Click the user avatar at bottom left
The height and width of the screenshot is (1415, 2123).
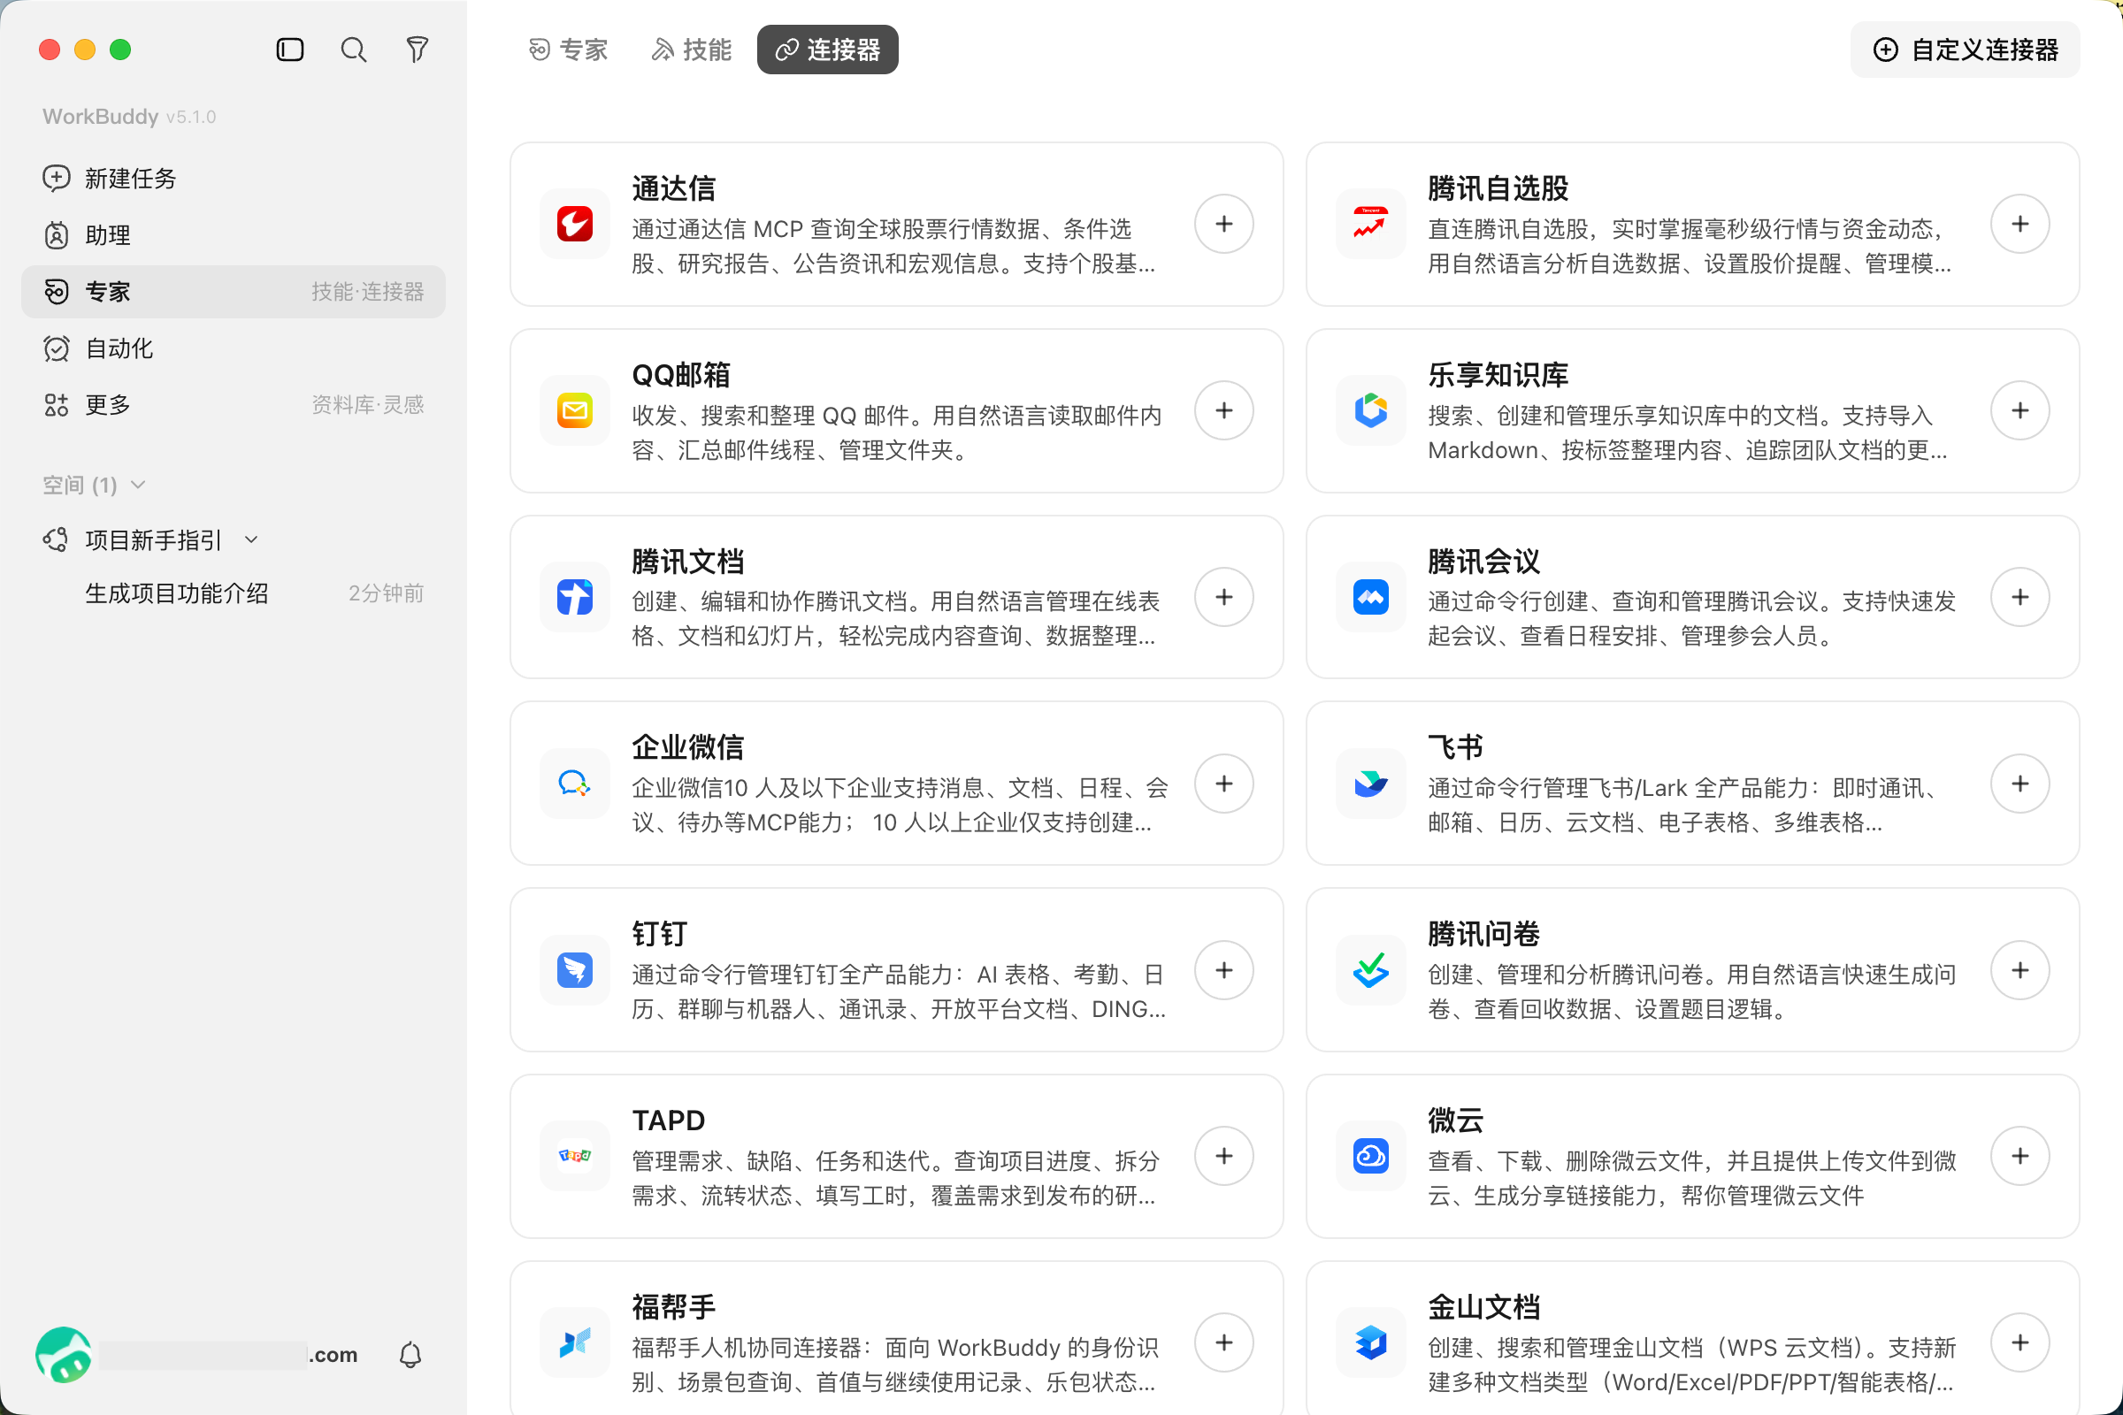tap(63, 1355)
